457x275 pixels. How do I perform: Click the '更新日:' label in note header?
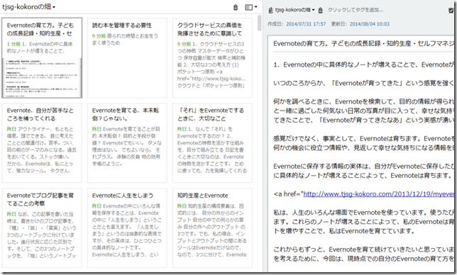(x=339, y=24)
